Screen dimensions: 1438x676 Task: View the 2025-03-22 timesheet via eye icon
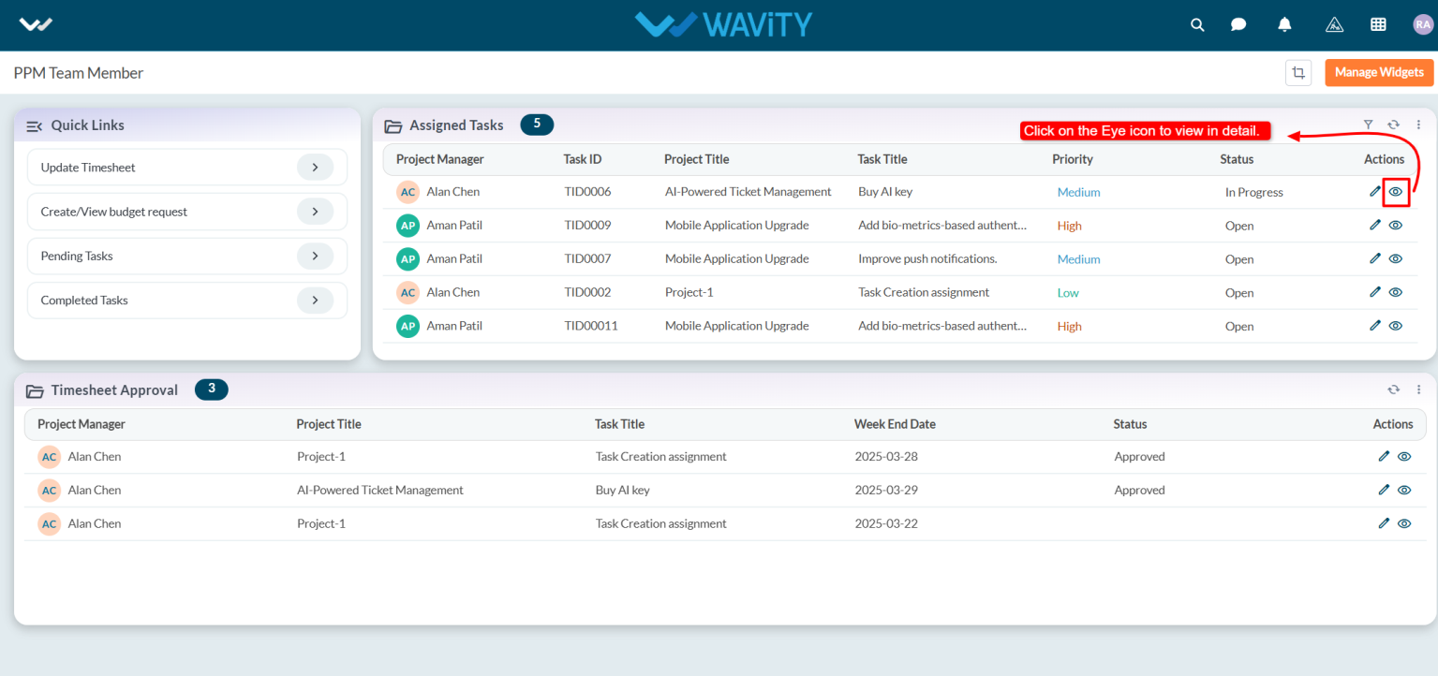[1404, 523]
